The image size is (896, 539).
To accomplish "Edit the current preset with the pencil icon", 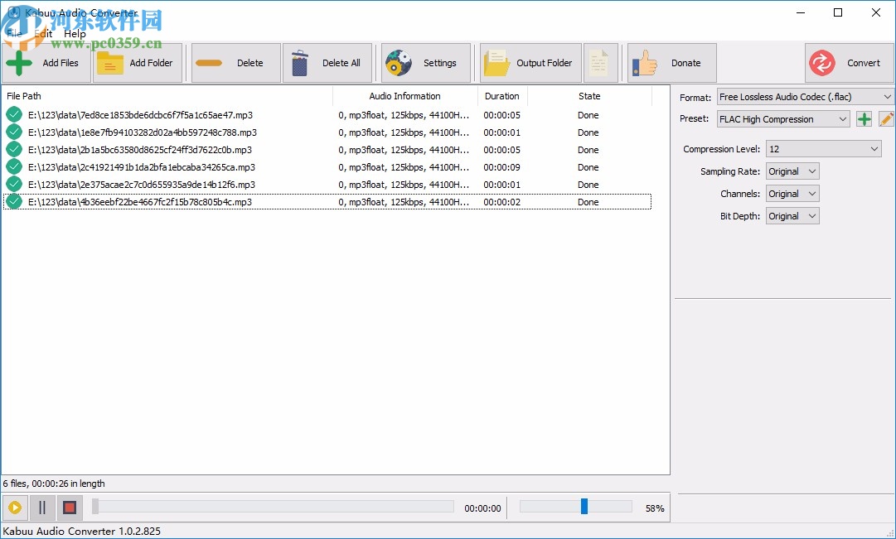I will click(885, 118).
